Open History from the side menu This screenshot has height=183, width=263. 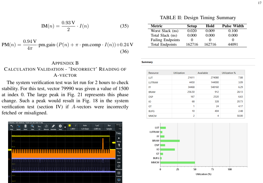[119, 140]
